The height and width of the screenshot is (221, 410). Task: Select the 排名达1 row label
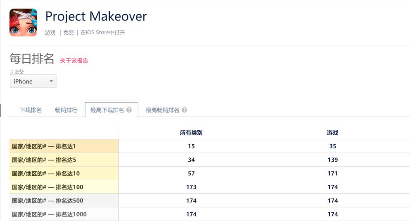[x=44, y=146]
